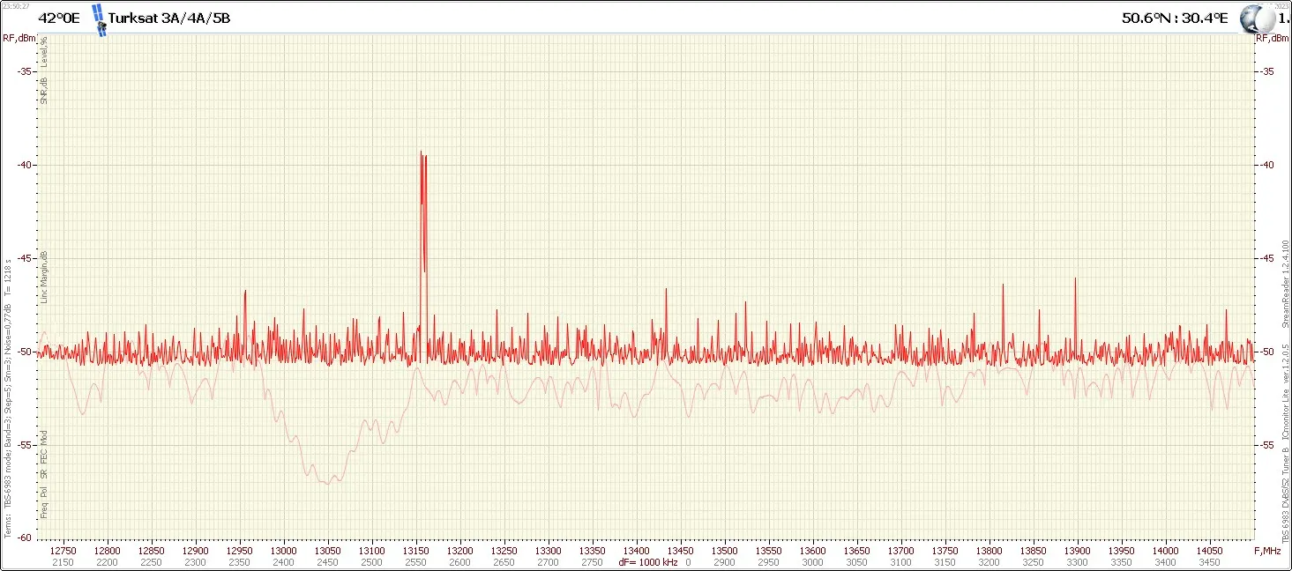Select the signal spike at 13900 MHz
Screen dimensions: 1292x571
[x=1075, y=280]
